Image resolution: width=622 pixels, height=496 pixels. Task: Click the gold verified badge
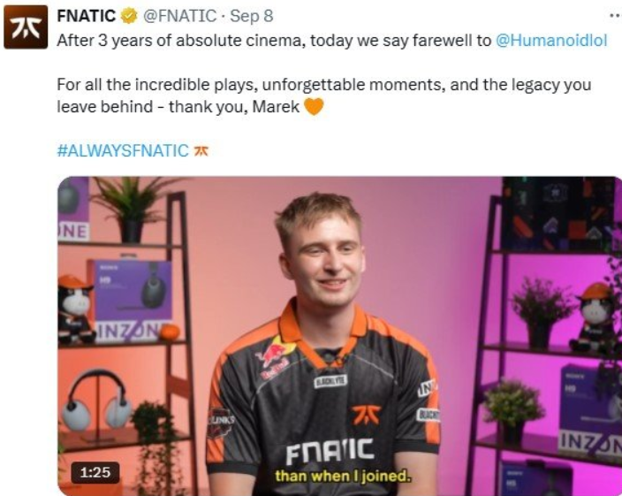click(x=129, y=16)
